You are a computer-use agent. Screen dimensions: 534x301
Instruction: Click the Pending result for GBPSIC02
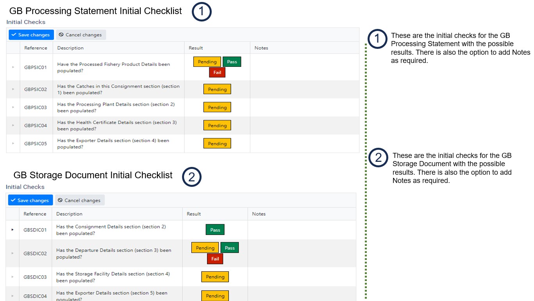coord(217,89)
